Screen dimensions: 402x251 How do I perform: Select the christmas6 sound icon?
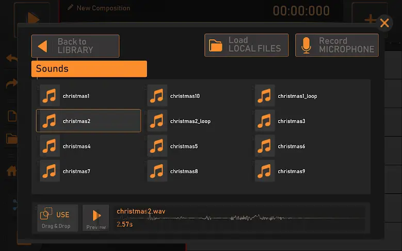point(265,146)
